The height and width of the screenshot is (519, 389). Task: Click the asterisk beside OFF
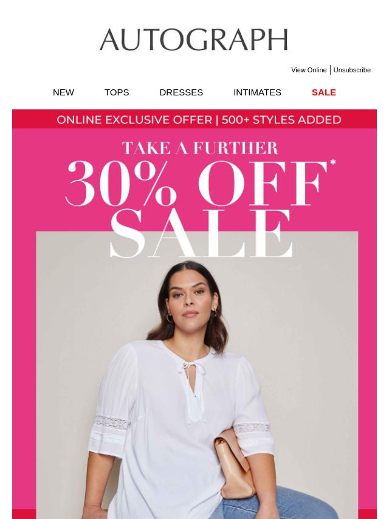pos(332,162)
